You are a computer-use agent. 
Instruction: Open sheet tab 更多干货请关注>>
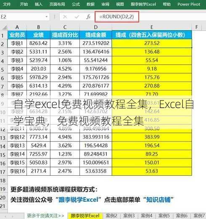click(x=45, y=216)
